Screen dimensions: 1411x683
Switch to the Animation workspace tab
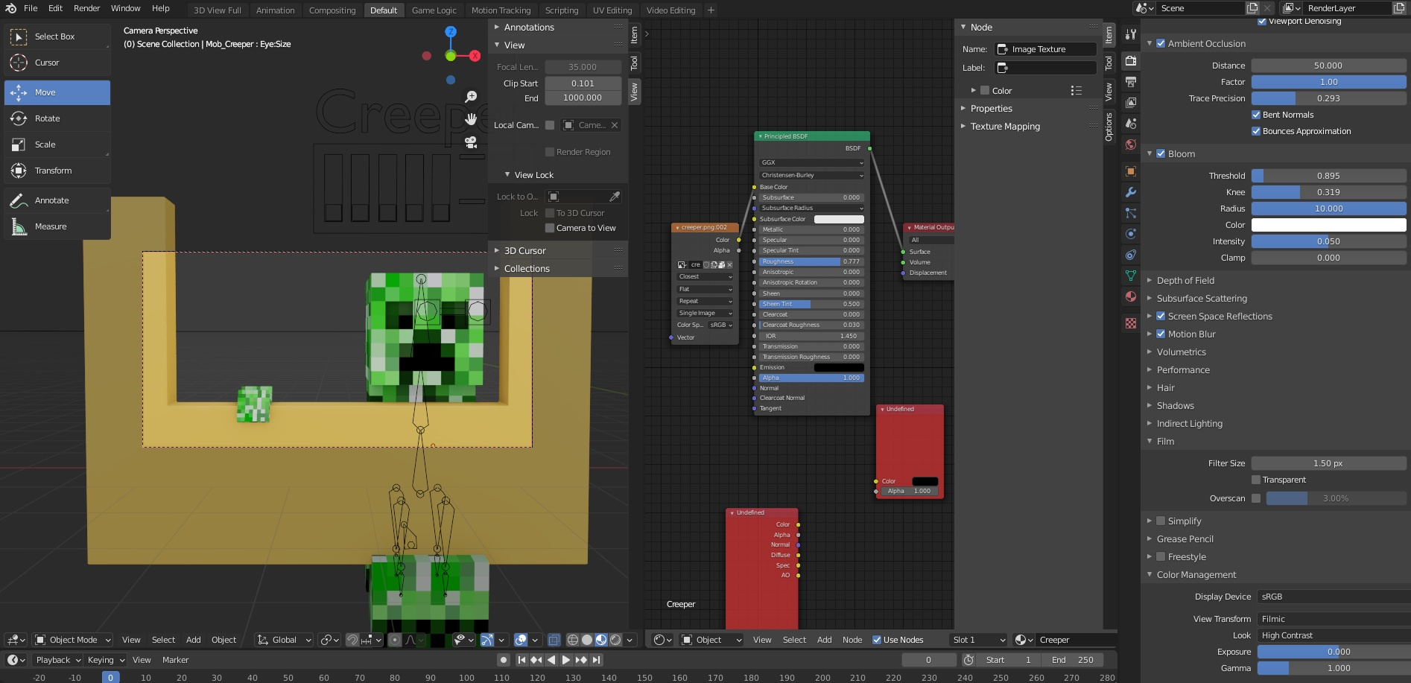tap(276, 10)
